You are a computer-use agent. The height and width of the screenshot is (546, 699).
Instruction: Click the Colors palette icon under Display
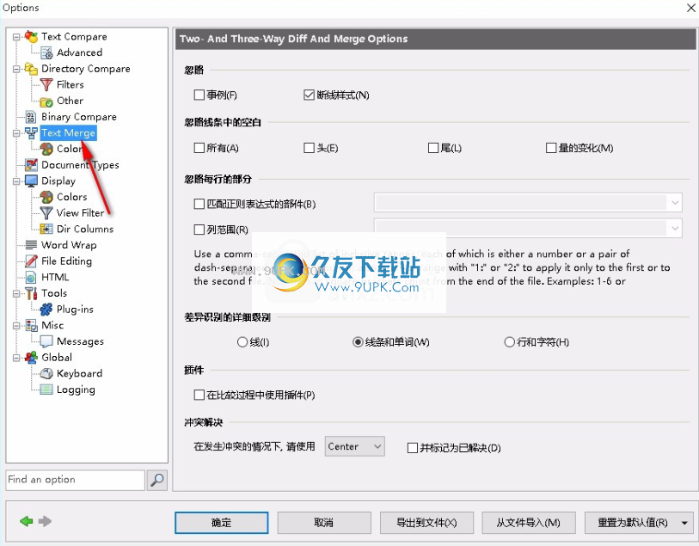pos(46,197)
